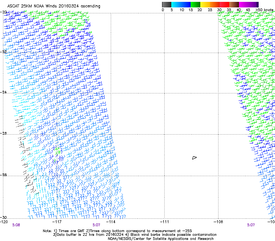Click the legend number '25'
Image resolution: width=275 pixels, height=241 pixels.
coord(210,10)
